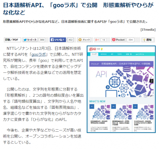Click the 印刷/PDF print button
The image size is (159, 149).
click(x=12, y=40)
